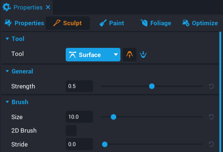This screenshot has width=223, height=152.
Task: Click the Strength slider handle
Action: 152,86
